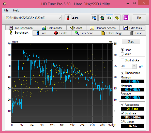Screen dimensions: 151x133
Task: Enable the Short stroke checkbox
Action: point(122,60)
